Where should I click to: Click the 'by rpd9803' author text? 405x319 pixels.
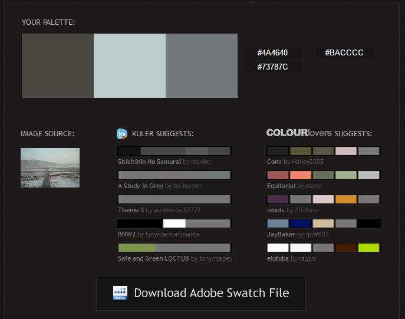313,234
